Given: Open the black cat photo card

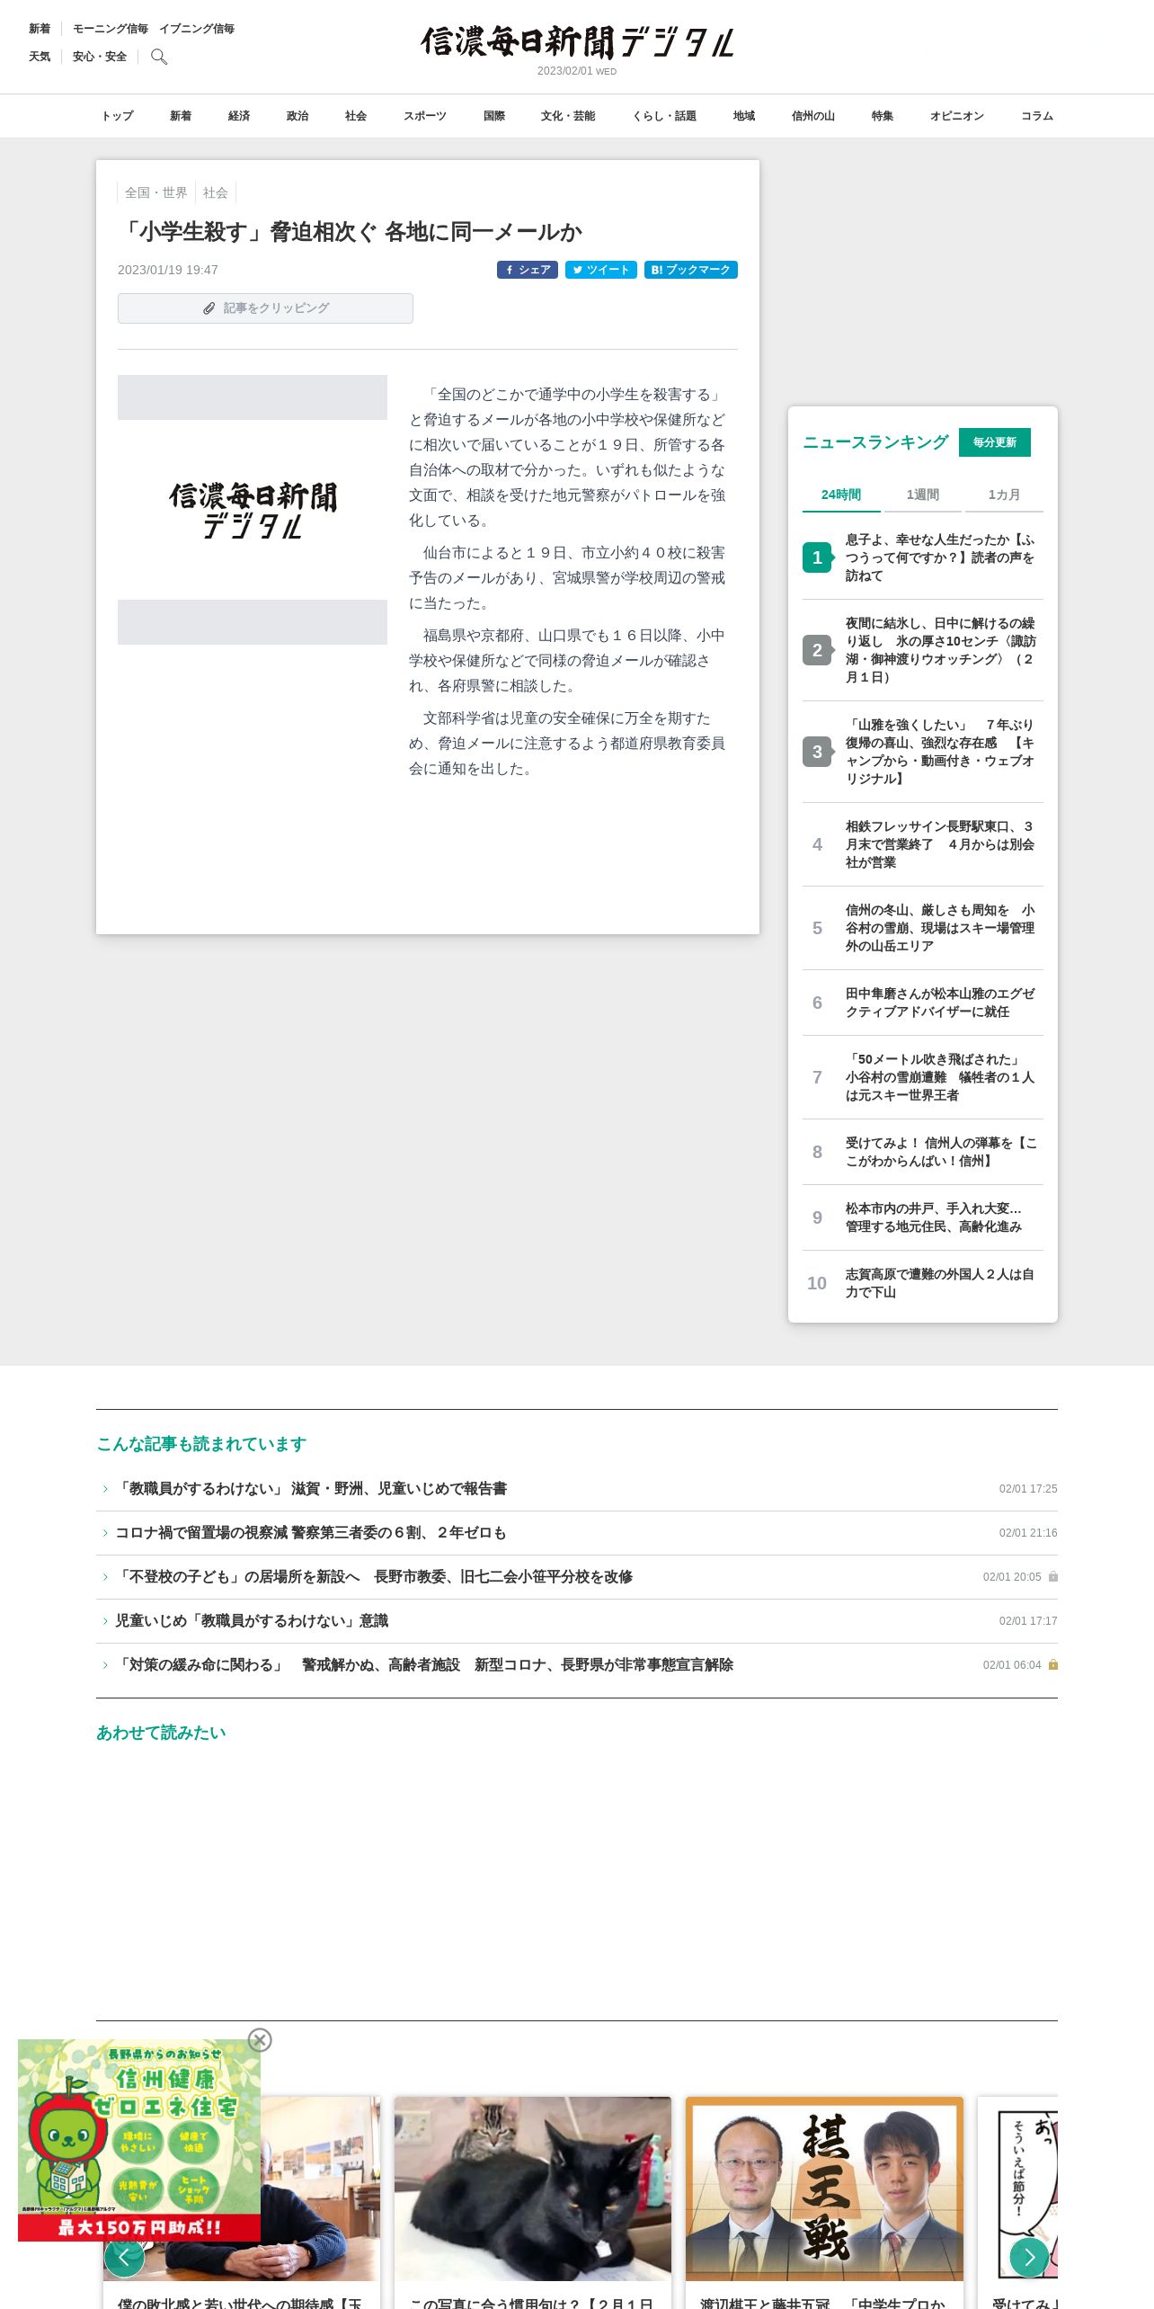Looking at the screenshot, I should 533,2202.
